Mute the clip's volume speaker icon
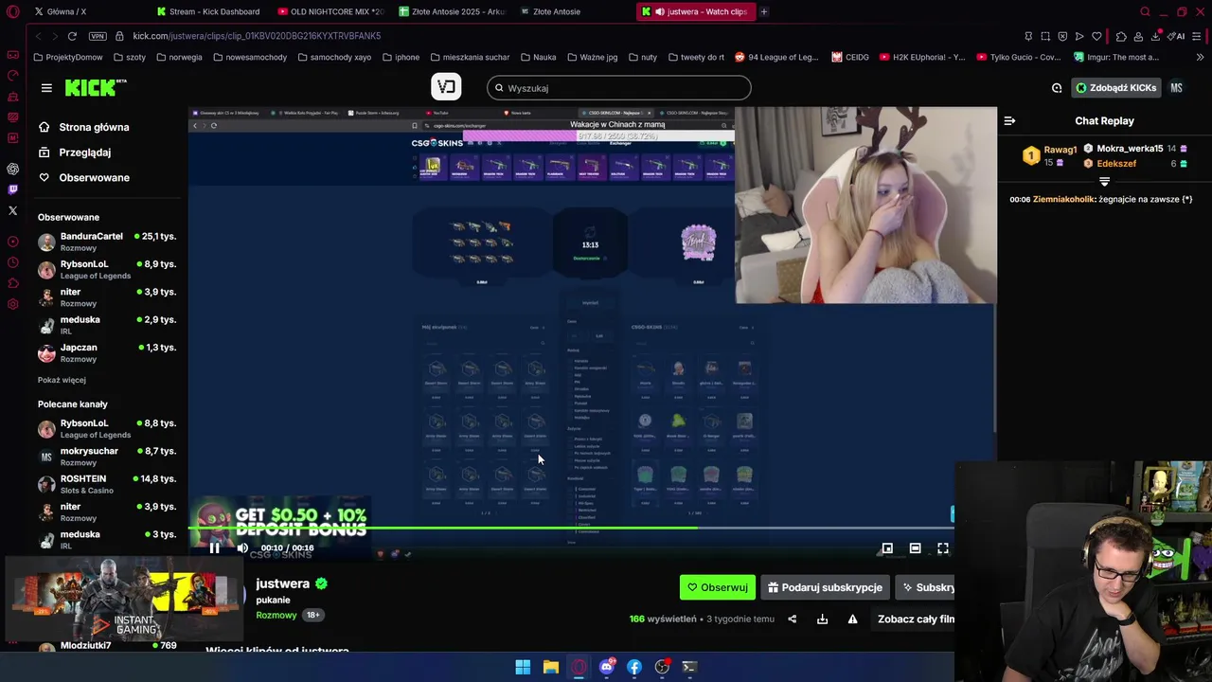The image size is (1212, 682). pyautogui.click(x=242, y=547)
